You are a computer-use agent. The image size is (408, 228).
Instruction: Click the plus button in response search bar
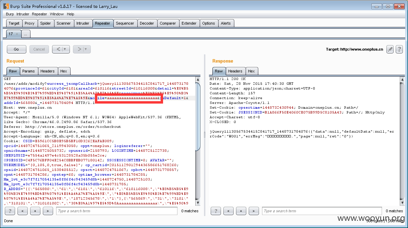click(x=241, y=211)
